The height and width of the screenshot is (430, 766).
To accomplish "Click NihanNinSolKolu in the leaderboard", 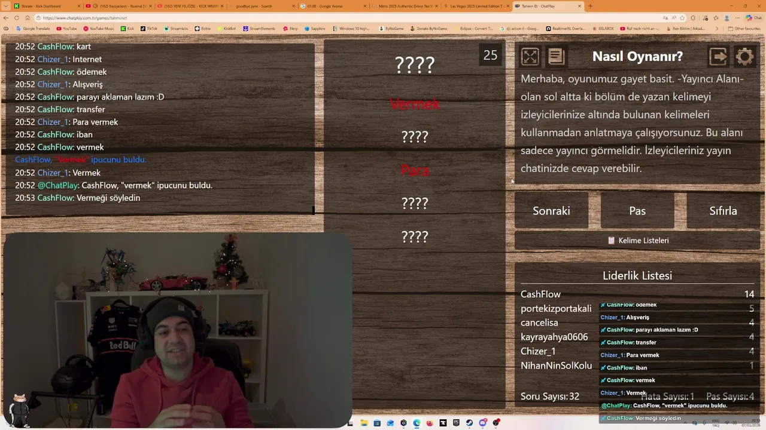I will [x=556, y=365].
